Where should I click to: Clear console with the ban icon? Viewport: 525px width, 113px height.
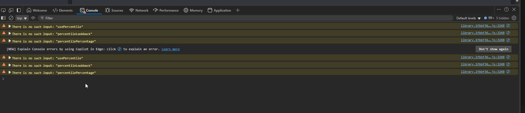tap(11, 18)
